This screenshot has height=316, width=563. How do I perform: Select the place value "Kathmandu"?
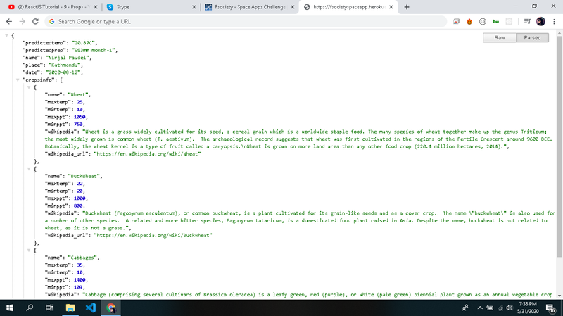point(65,65)
